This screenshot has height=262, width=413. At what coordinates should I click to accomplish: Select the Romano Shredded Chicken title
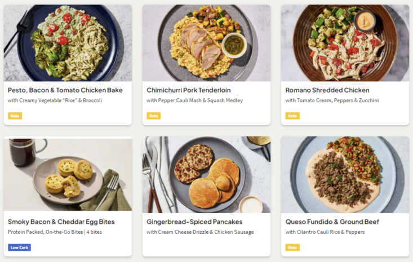(x=327, y=90)
